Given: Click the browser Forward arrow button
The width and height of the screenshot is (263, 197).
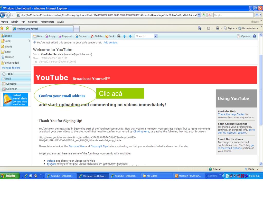Looking at the screenshot, I should pos(8,15).
